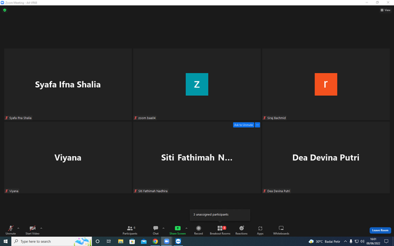394x246 pixels.
Task: Click the green Share Screen button
Action: tap(178, 229)
